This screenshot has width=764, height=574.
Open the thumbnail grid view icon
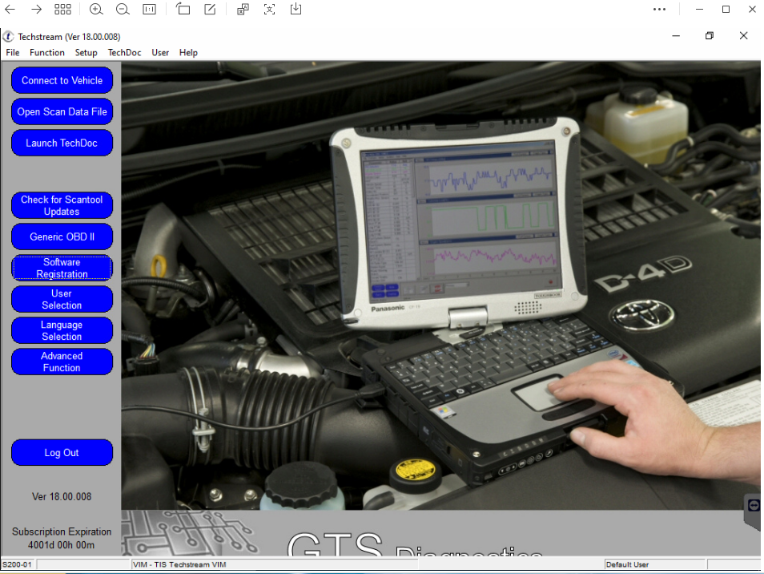pos(62,10)
